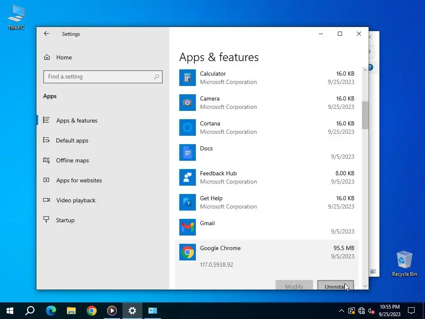Image resolution: width=425 pixels, height=319 pixels.
Task: Click the Google Chrome icon in apps list
Action: point(187,252)
